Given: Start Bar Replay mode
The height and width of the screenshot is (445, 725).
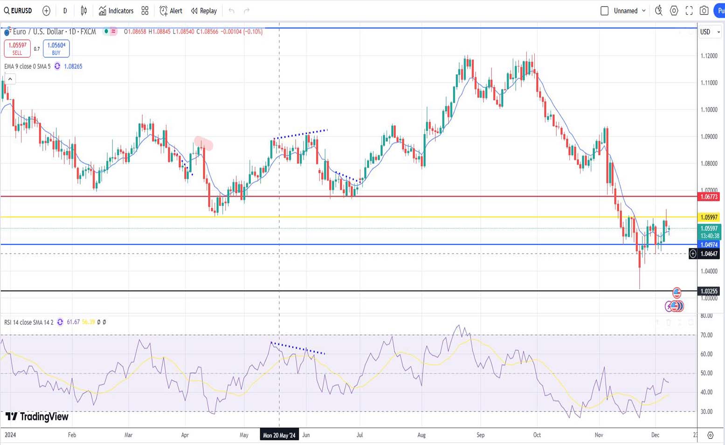Looking at the screenshot, I should [x=204, y=11].
